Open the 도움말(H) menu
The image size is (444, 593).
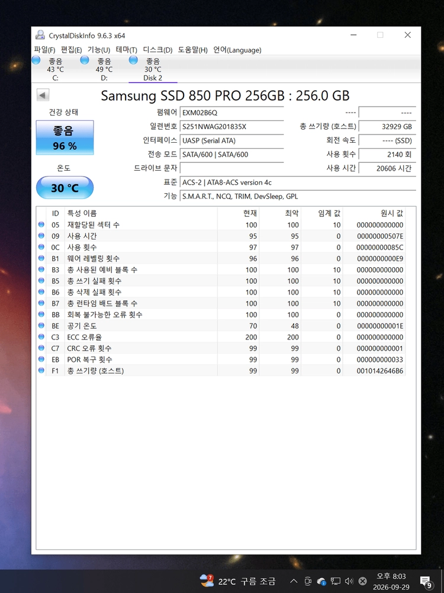pyautogui.click(x=193, y=50)
